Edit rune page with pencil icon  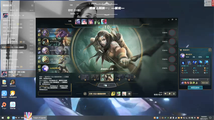coord(85,94)
